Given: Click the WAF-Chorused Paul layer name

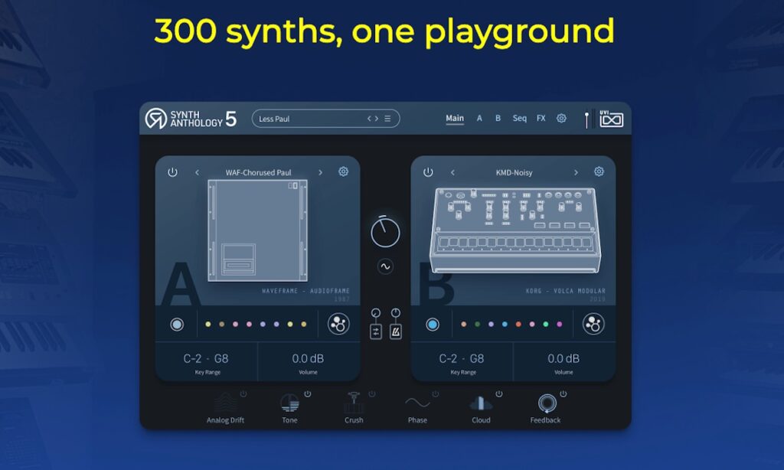Looking at the screenshot, I should (258, 172).
